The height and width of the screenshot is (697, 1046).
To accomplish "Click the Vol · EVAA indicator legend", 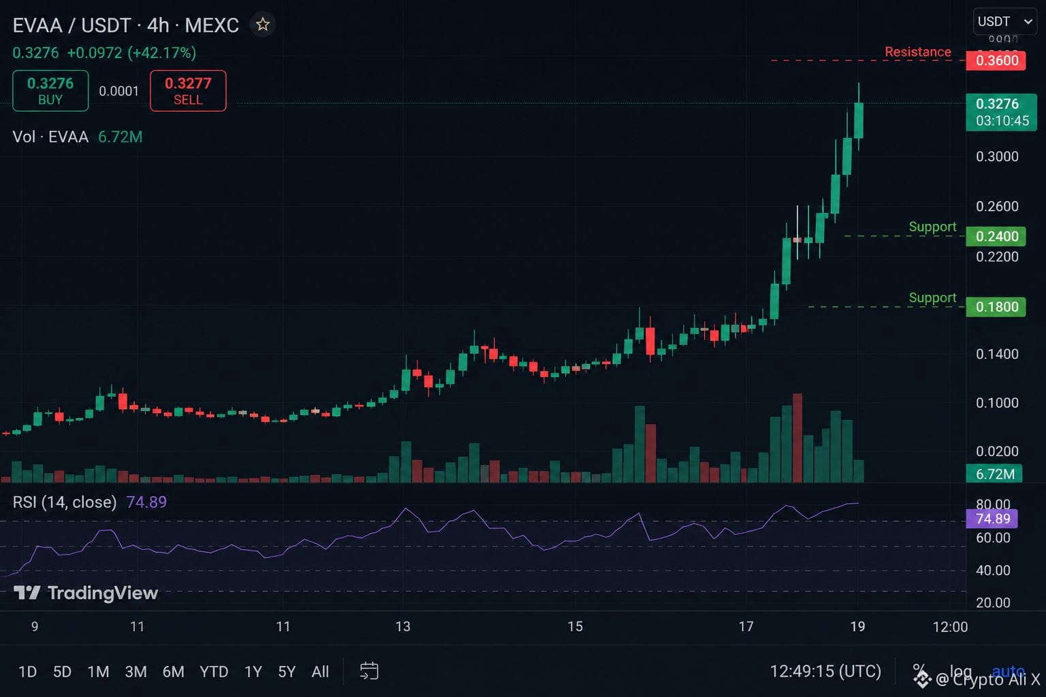I will [x=50, y=137].
